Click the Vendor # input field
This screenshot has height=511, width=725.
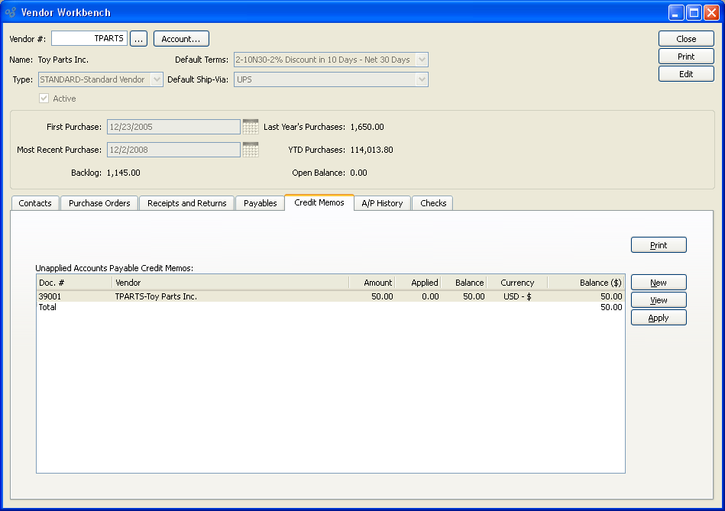(x=89, y=38)
